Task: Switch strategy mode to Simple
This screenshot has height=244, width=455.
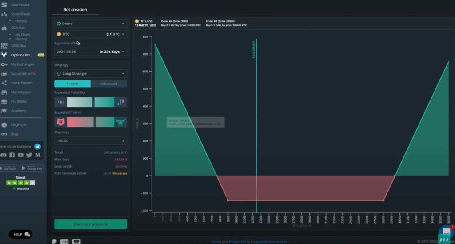Action: coord(72,84)
